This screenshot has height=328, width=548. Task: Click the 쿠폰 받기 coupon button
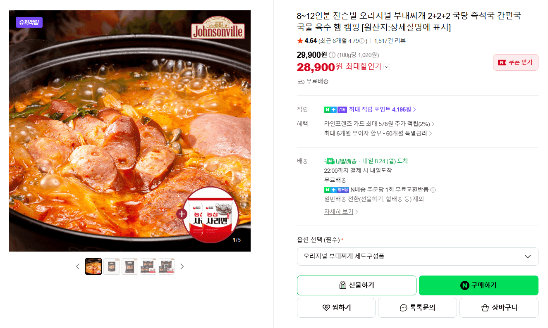pyautogui.click(x=515, y=62)
